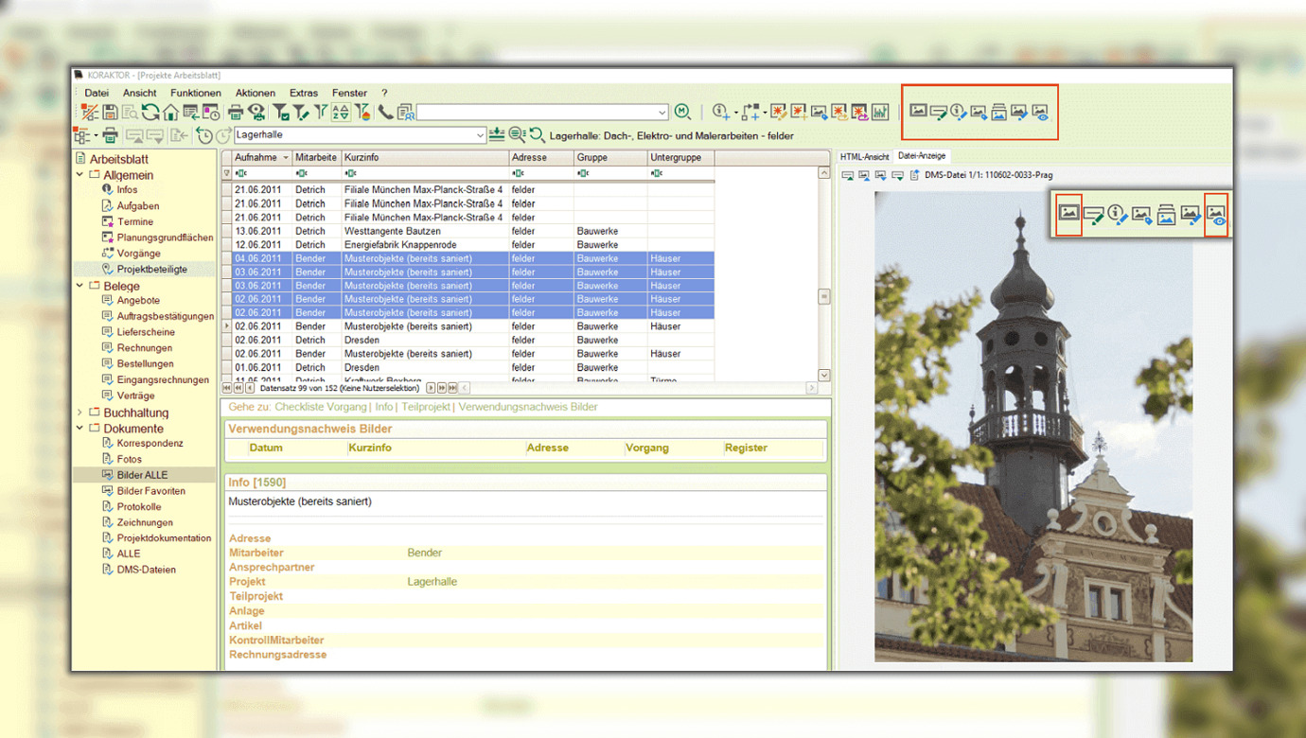This screenshot has width=1306, height=738.
Task: Toggle the filter row funnel in table
Action: click(x=226, y=173)
